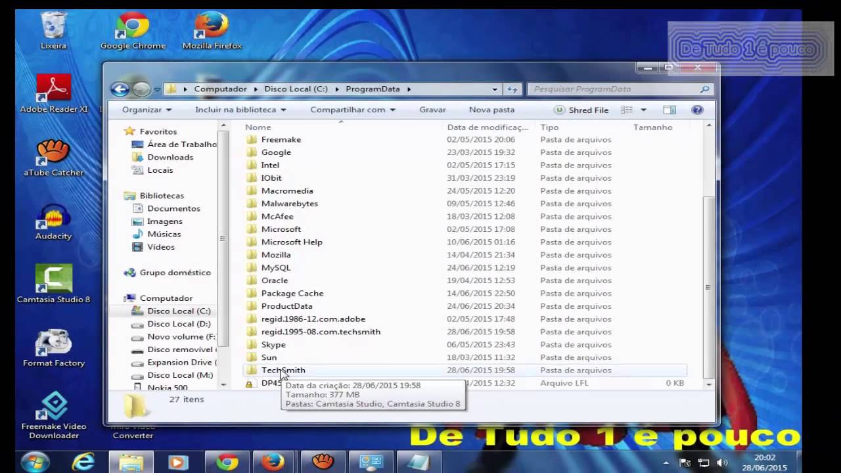Open the Incluir na biblioteca dropdown
Screen dimensions: 841x473
click(x=240, y=110)
